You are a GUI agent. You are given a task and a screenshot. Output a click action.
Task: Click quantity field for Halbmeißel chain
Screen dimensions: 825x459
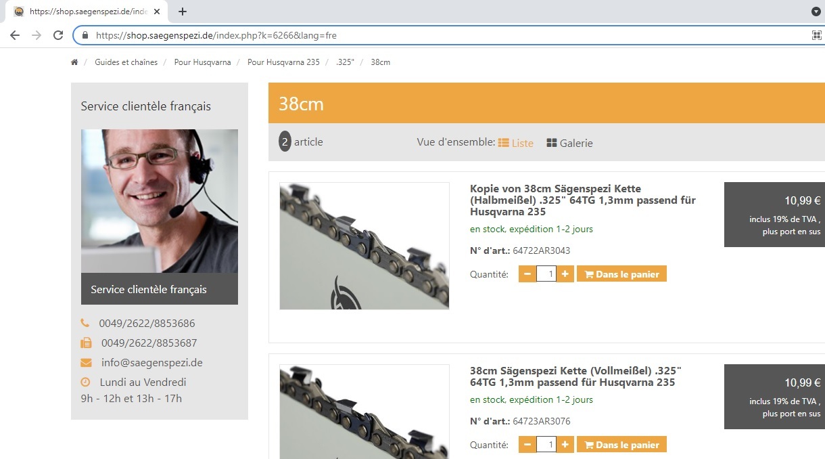tap(546, 274)
